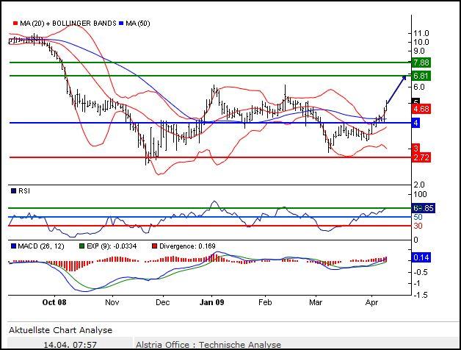Click the 10.0 price axis label
461x350 pixels.
421,42
